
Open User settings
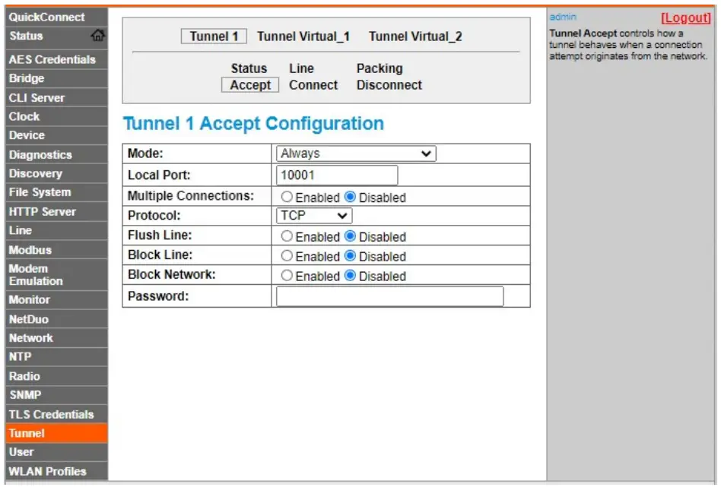click(x=56, y=452)
